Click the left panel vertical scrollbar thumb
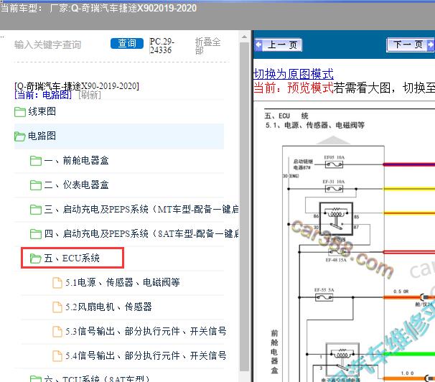 click(244, 206)
